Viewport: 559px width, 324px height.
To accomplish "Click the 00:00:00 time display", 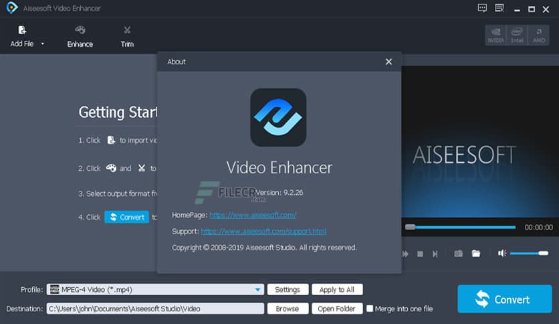I will point(539,228).
